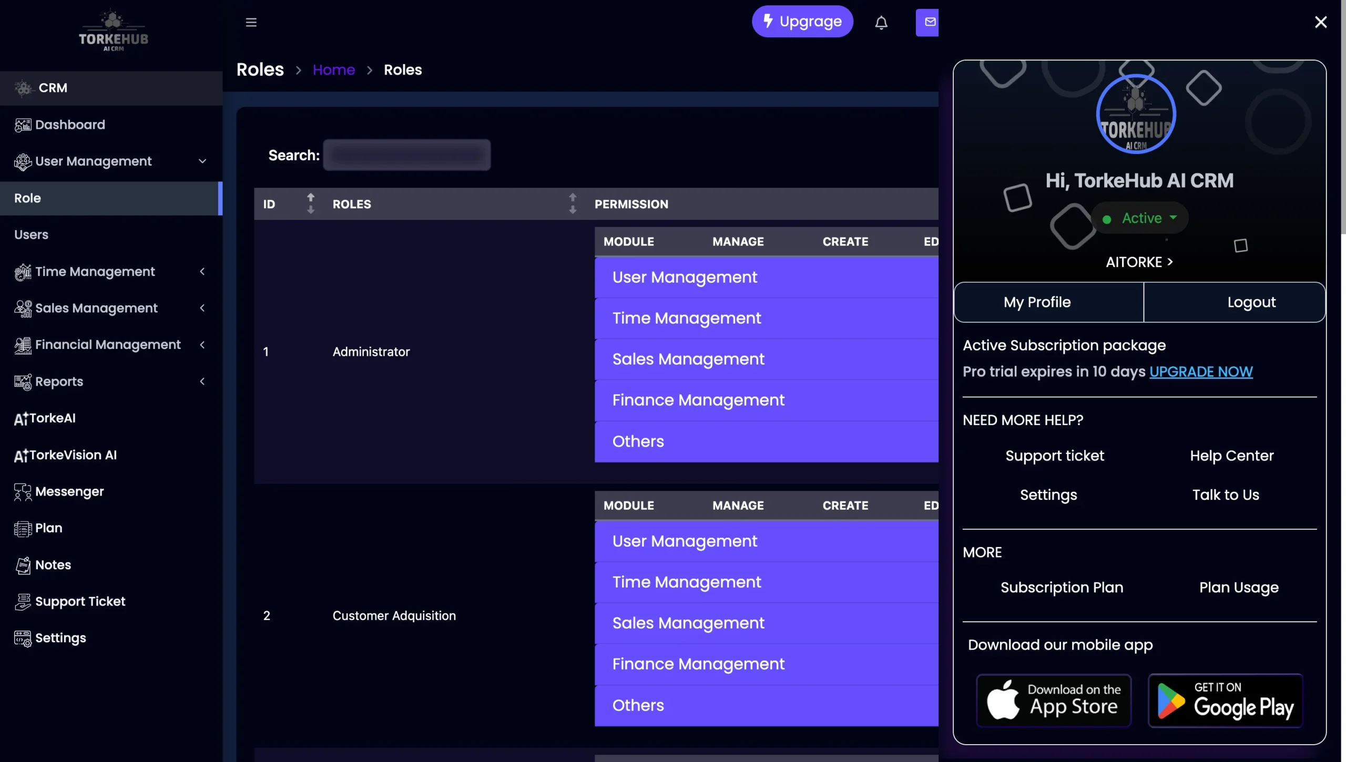The image size is (1346, 762).
Task: Open the Active status dropdown
Action: (1139, 218)
